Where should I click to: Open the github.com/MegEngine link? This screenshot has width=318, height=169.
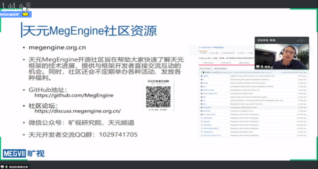74,95
